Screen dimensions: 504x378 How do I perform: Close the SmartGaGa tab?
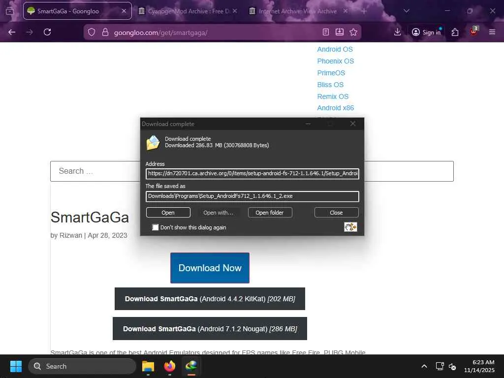(124, 11)
